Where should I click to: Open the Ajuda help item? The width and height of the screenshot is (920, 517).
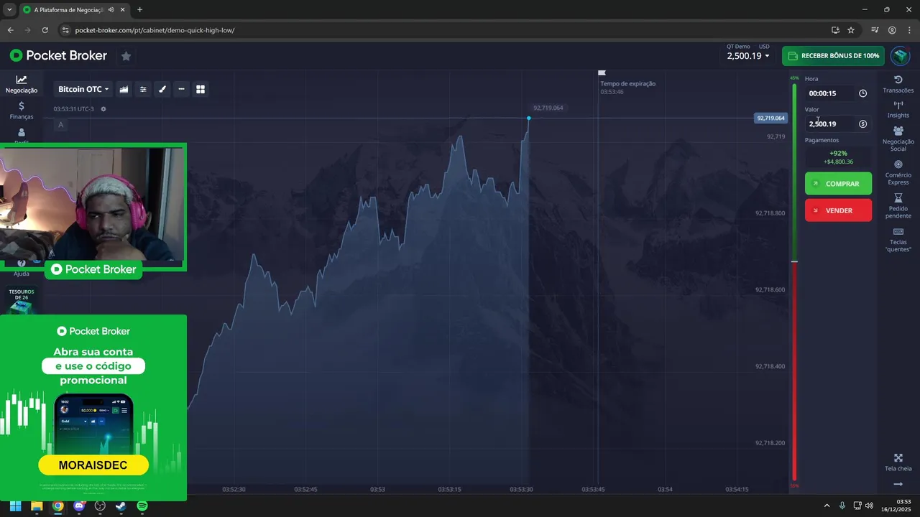click(22, 269)
